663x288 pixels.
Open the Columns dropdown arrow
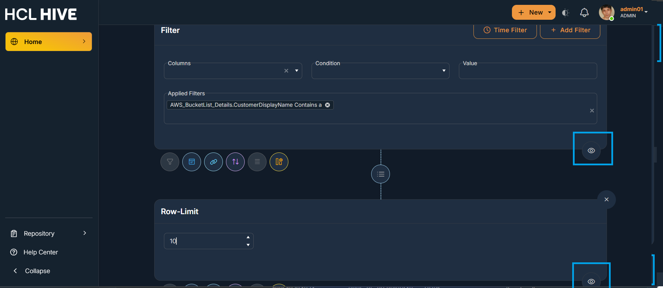point(297,71)
